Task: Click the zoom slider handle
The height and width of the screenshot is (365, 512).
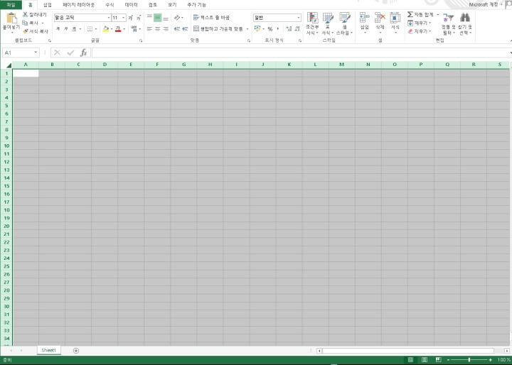Action: click(469, 359)
